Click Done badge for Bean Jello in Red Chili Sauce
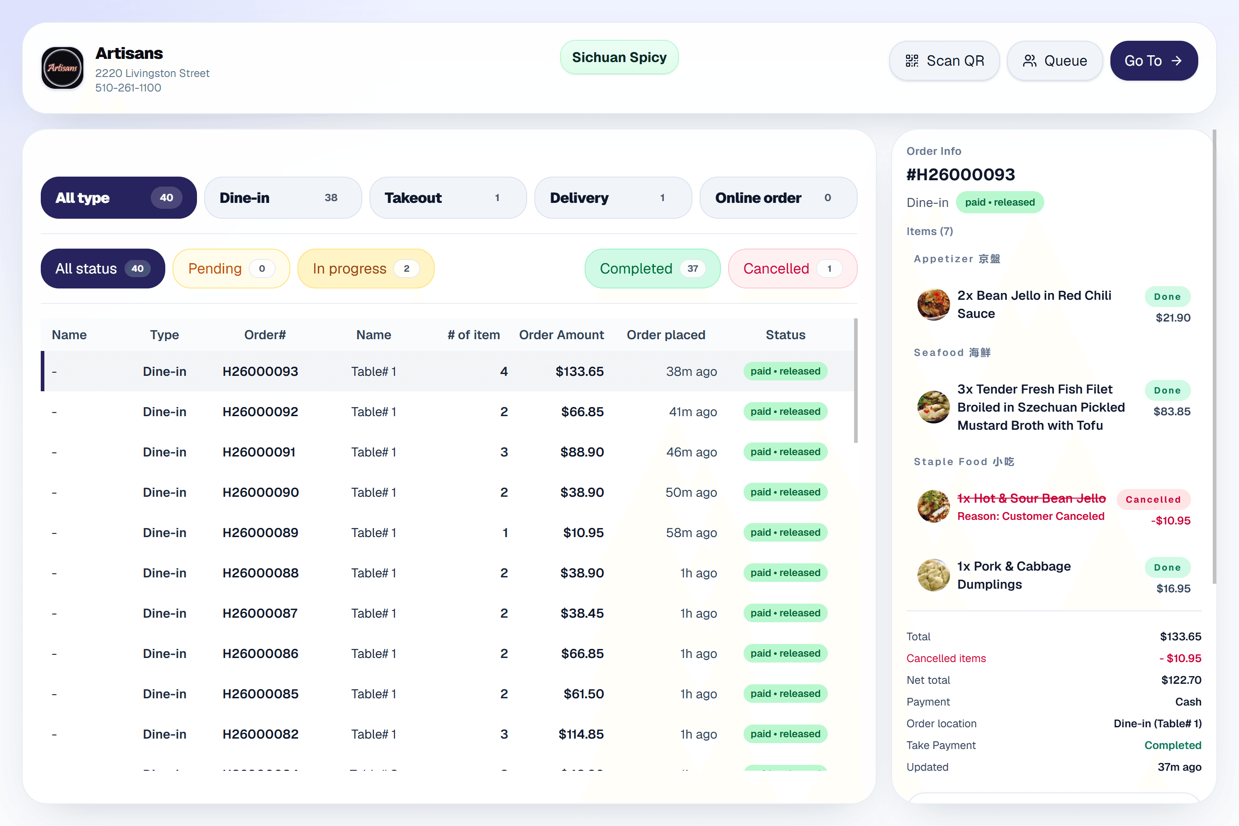This screenshot has height=826, width=1239. 1167,297
